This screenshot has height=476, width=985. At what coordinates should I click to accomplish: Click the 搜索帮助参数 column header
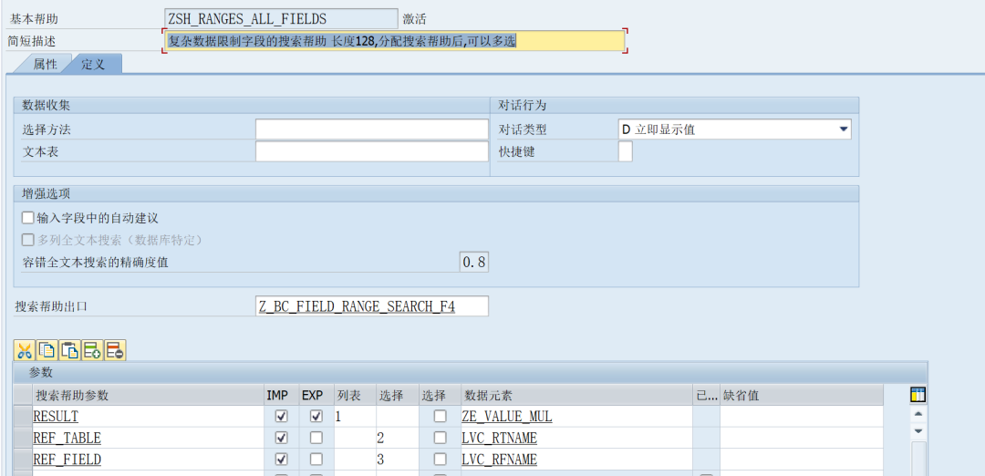point(148,395)
